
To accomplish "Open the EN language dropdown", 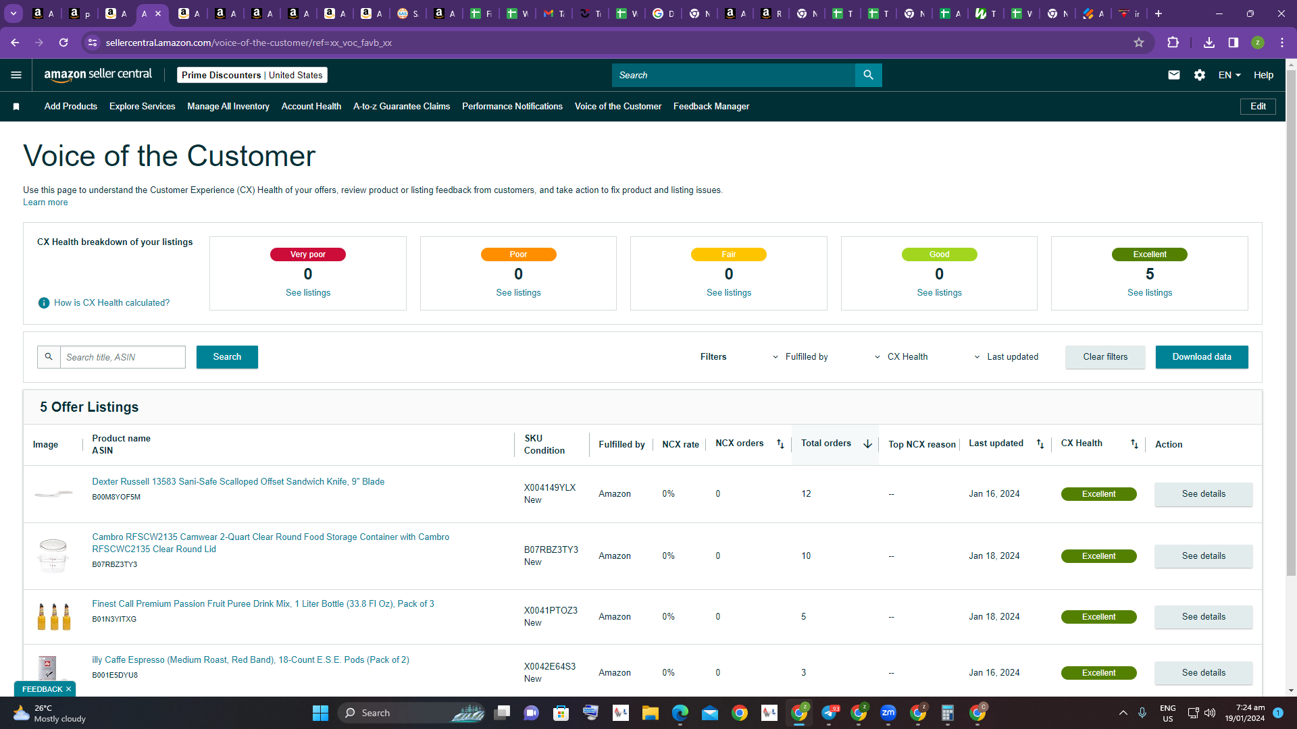I will 1229,75.
